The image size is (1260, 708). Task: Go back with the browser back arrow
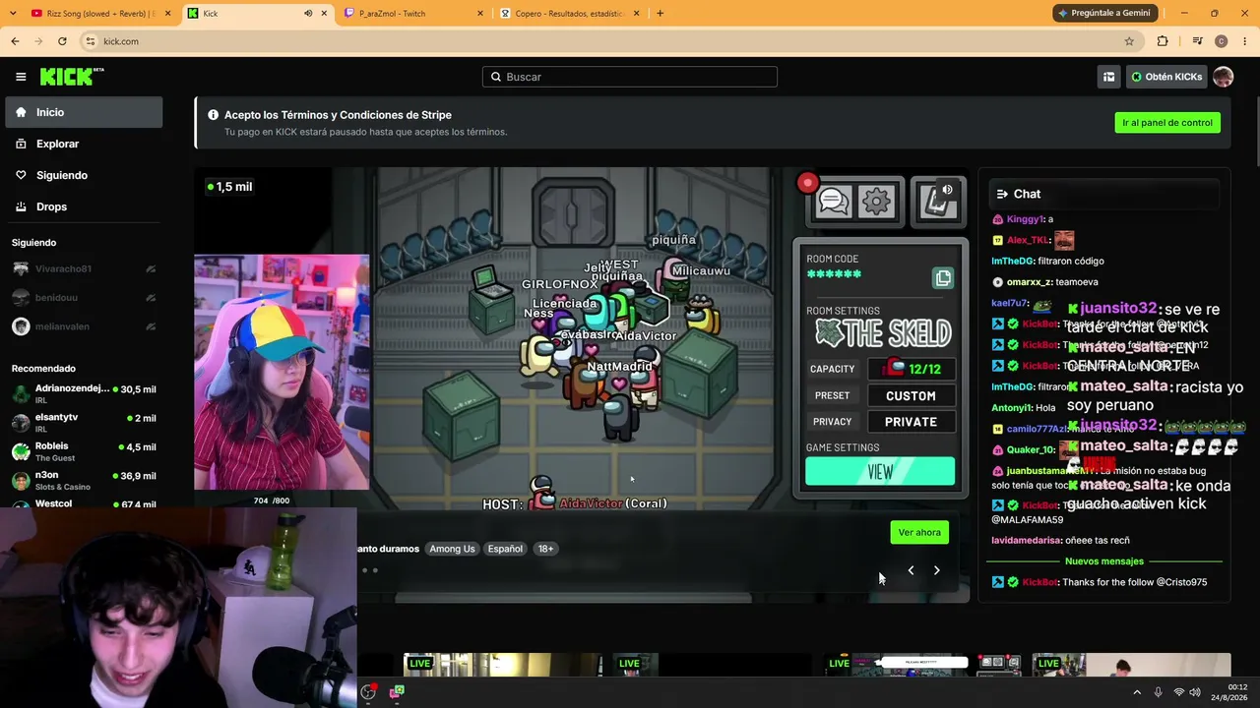(x=15, y=41)
